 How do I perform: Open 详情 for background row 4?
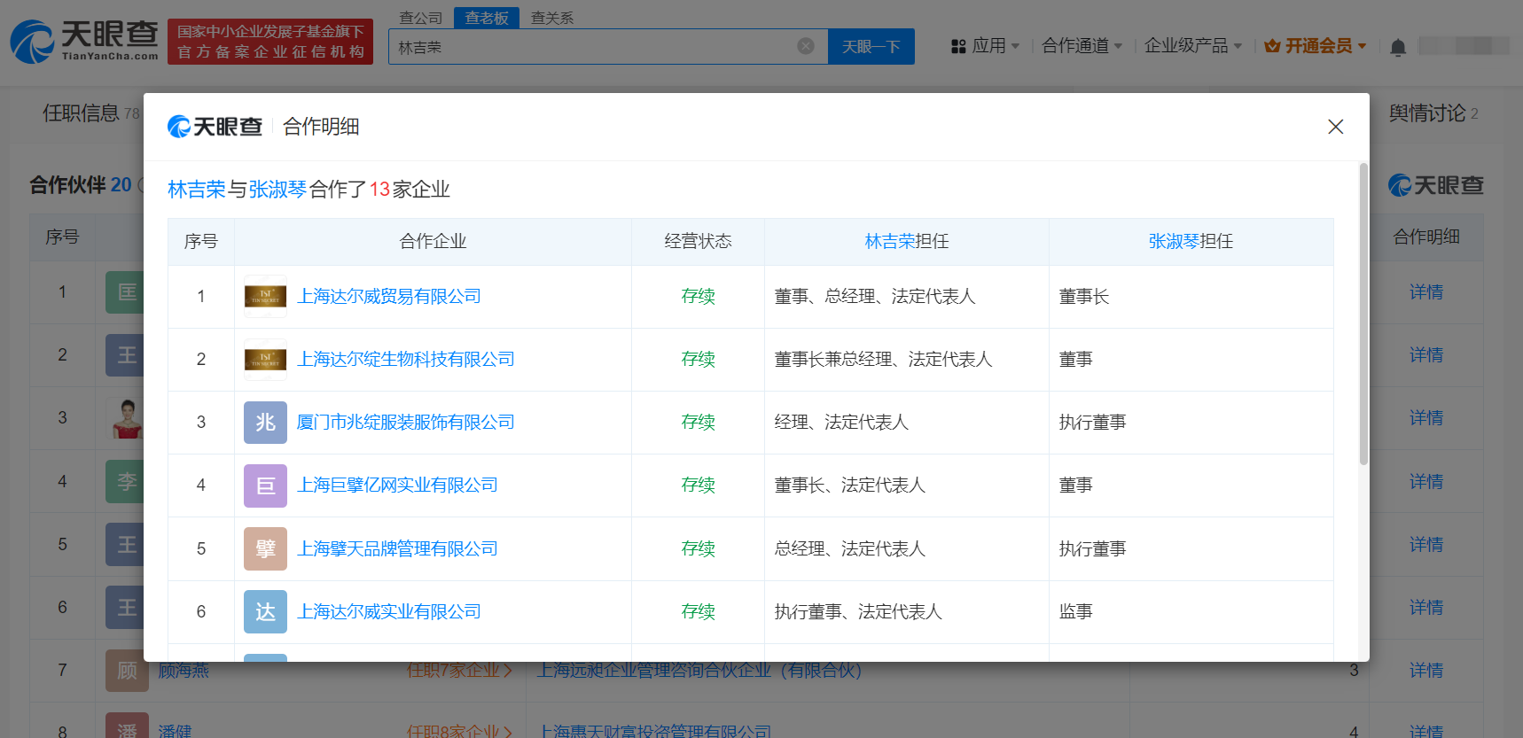pos(1426,482)
